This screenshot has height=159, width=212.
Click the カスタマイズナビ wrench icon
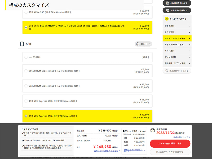pyautogui.click(x=166, y=19)
